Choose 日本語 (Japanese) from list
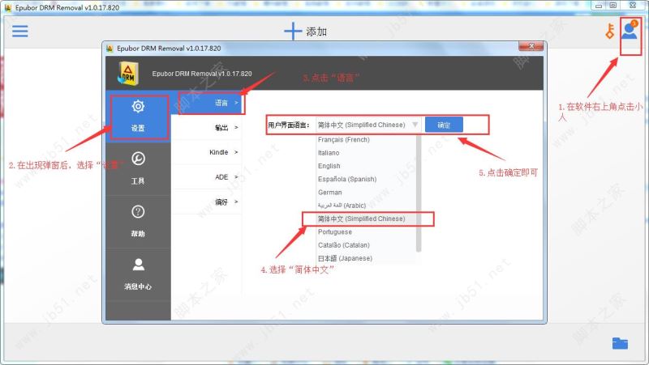 pos(367,258)
